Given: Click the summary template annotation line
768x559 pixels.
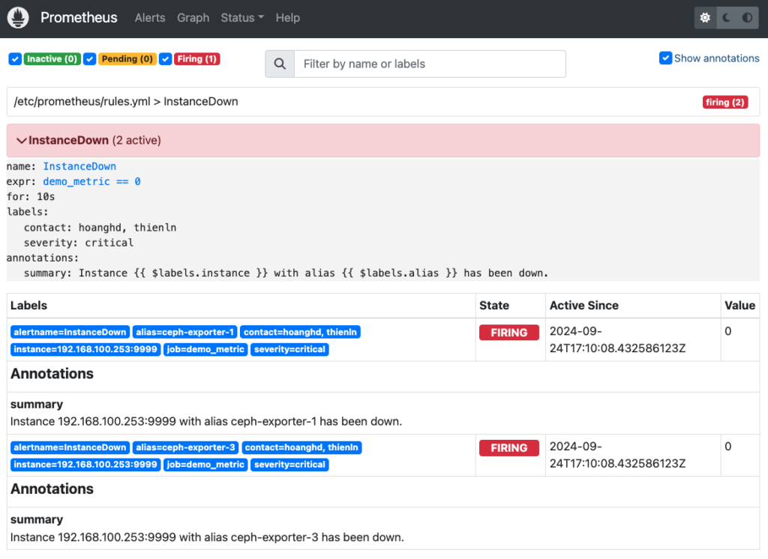Looking at the screenshot, I should (x=286, y=274).
